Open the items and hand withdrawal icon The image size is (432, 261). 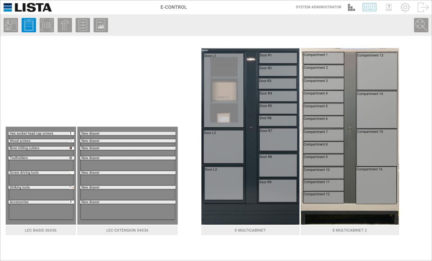coord(11,25)
